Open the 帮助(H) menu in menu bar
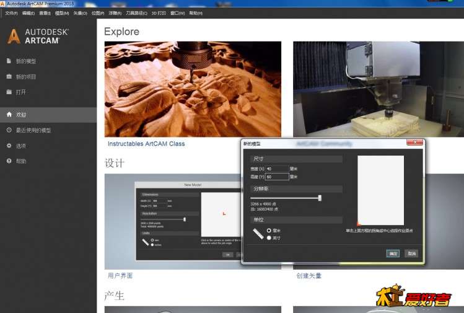Image resolution: width=464 pixels, height=313 pixels. pos(196,13)
